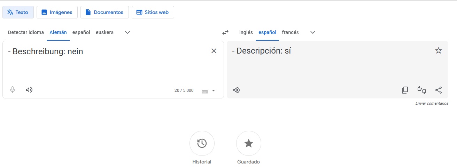Open the Guardado saved translations
The height and width of the screenshot is (168, 457).
[x=249, y=143]
